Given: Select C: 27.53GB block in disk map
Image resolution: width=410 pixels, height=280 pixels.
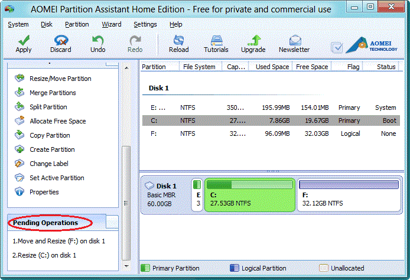Looking at the screenshot, I should [250, 195].
